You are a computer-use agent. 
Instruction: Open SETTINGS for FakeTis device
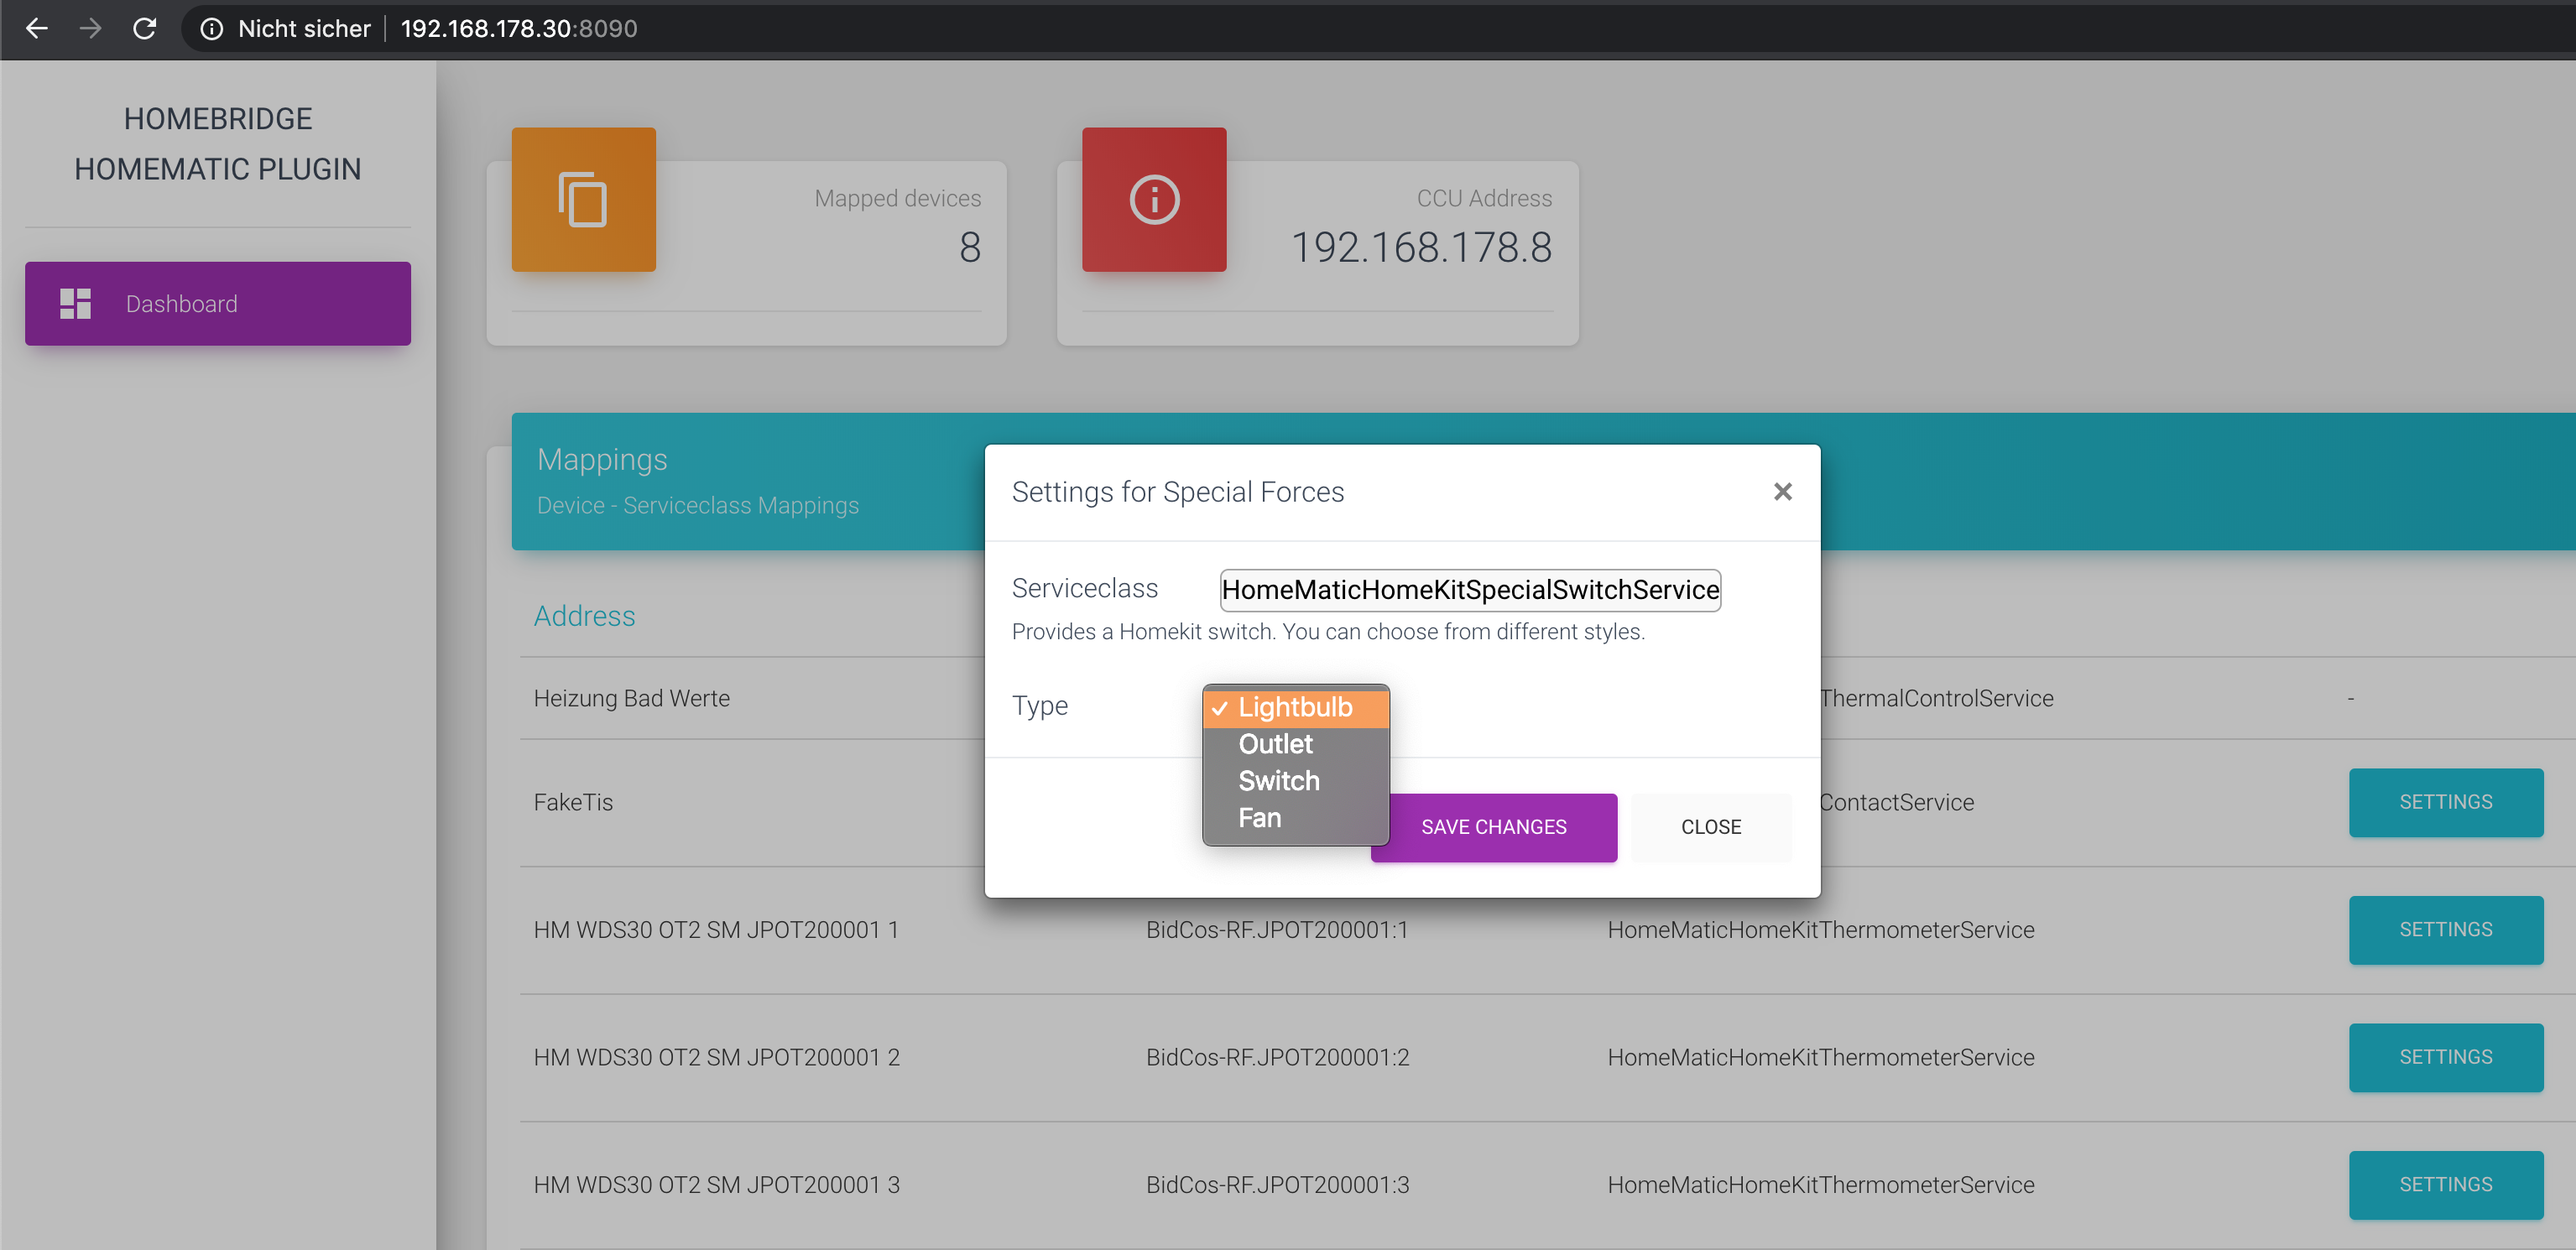pyautogui.click(x=2446, y=802)
